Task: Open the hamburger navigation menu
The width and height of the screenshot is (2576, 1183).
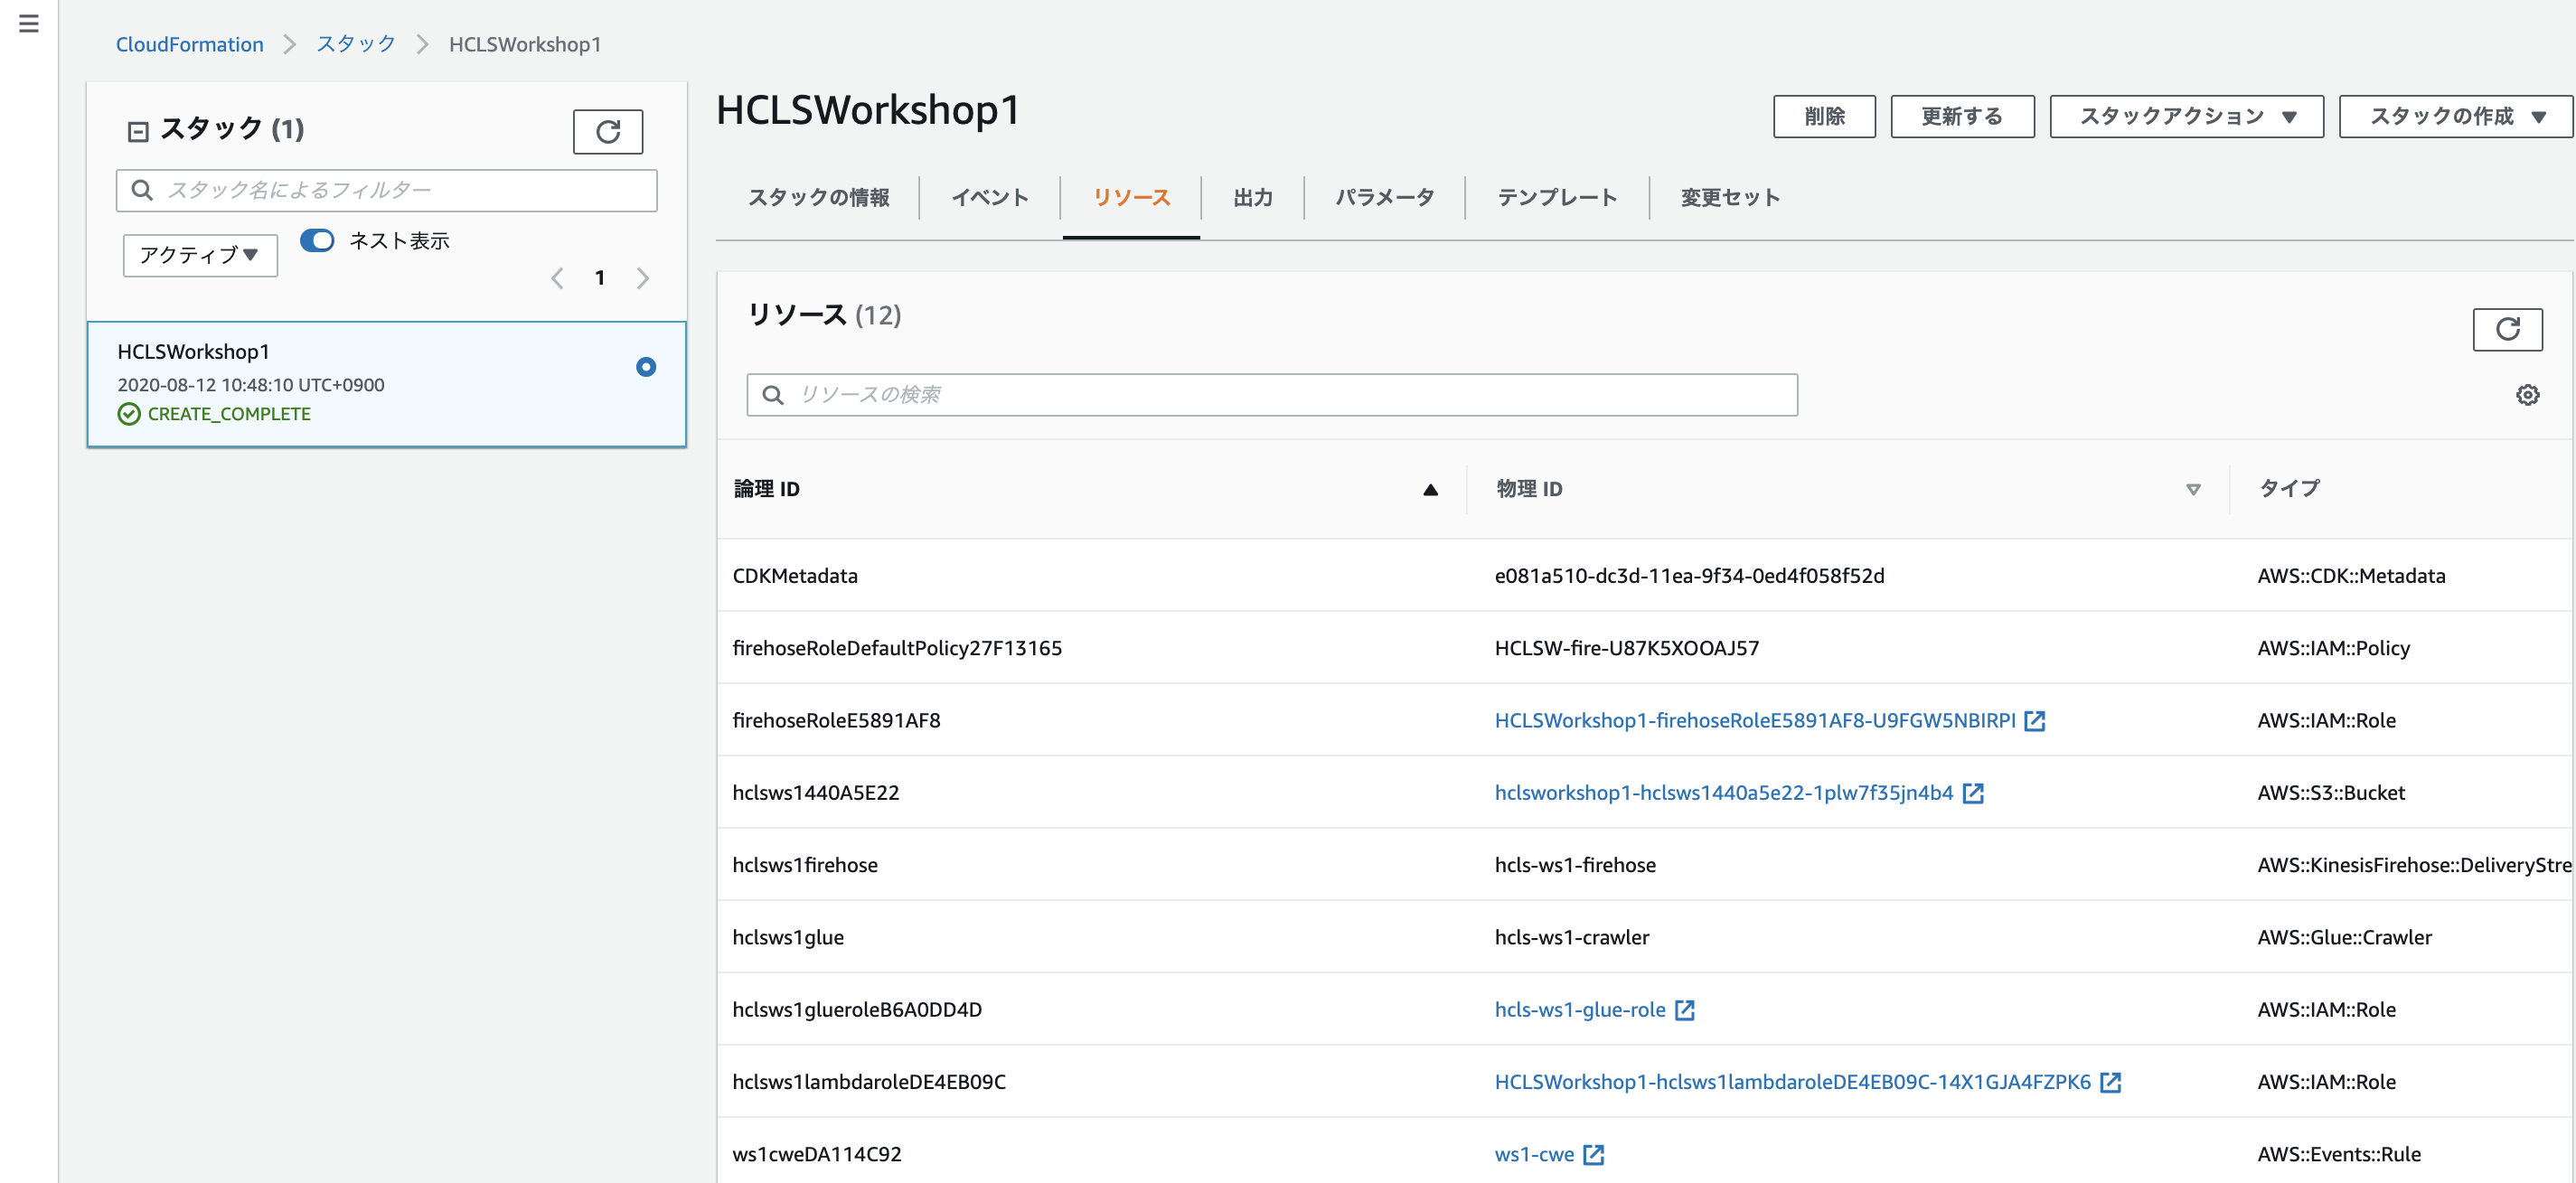Action: pos(29,23)
